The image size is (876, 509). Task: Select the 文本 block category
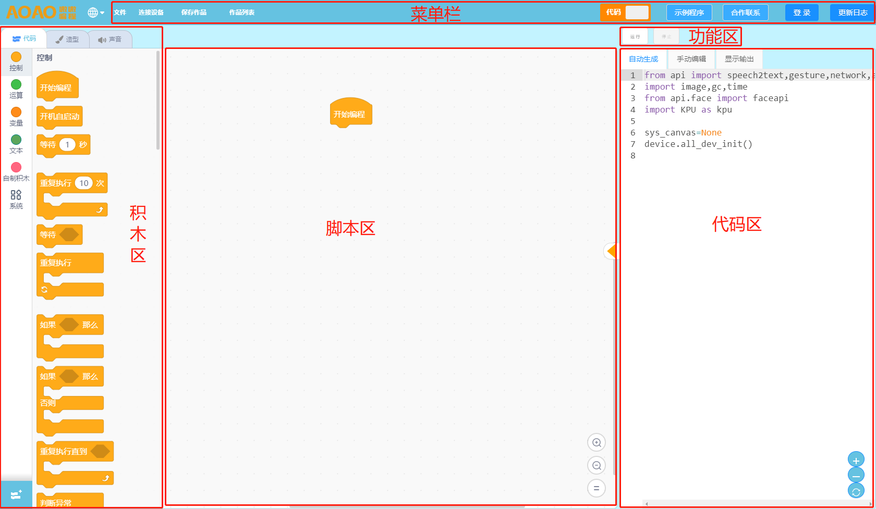pyautogui.click(x=16, y=144)
